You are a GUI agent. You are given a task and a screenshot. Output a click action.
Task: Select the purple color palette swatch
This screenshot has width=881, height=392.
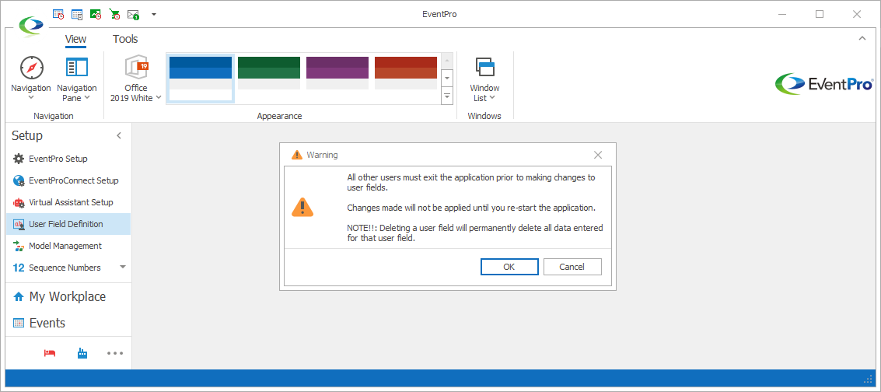337,73
